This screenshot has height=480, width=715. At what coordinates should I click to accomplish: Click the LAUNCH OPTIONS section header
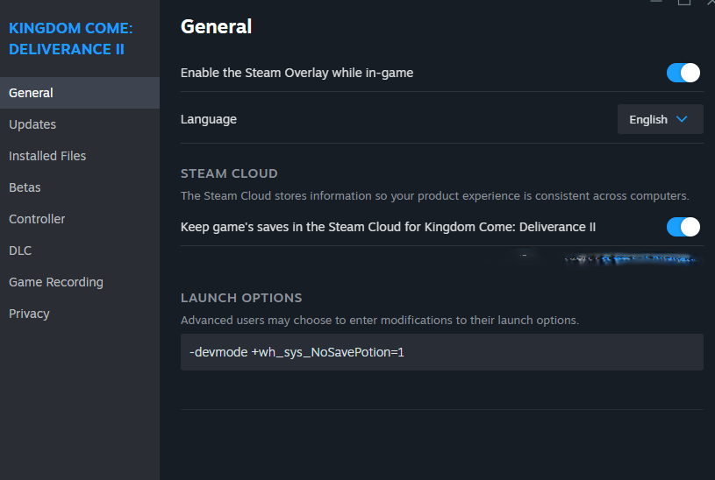241,298
